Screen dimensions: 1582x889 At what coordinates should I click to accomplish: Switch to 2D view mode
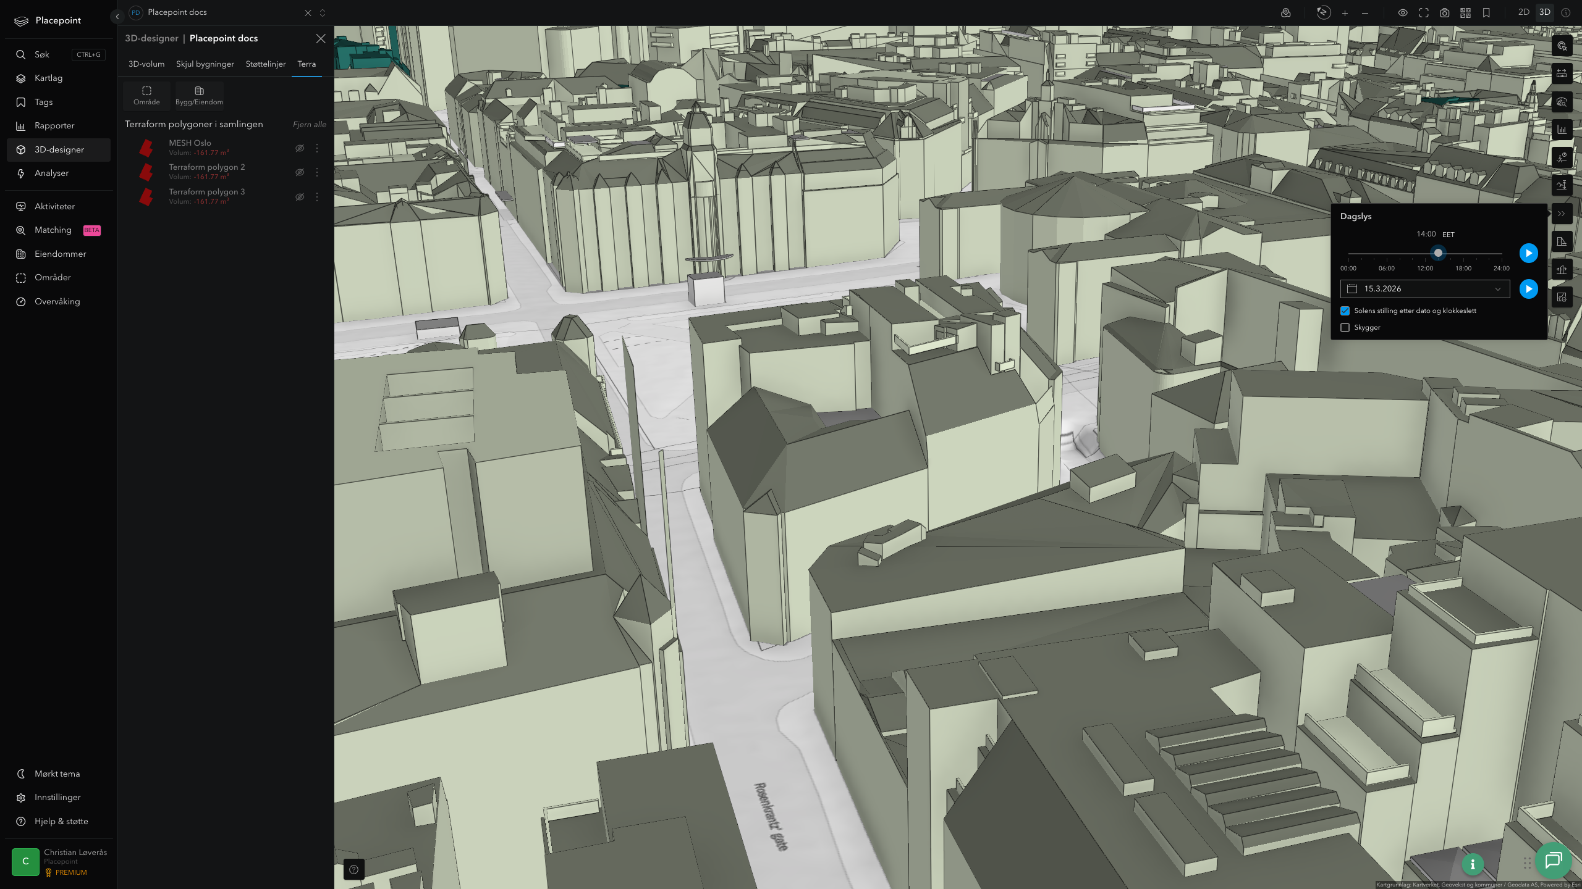pos(1524,12)
